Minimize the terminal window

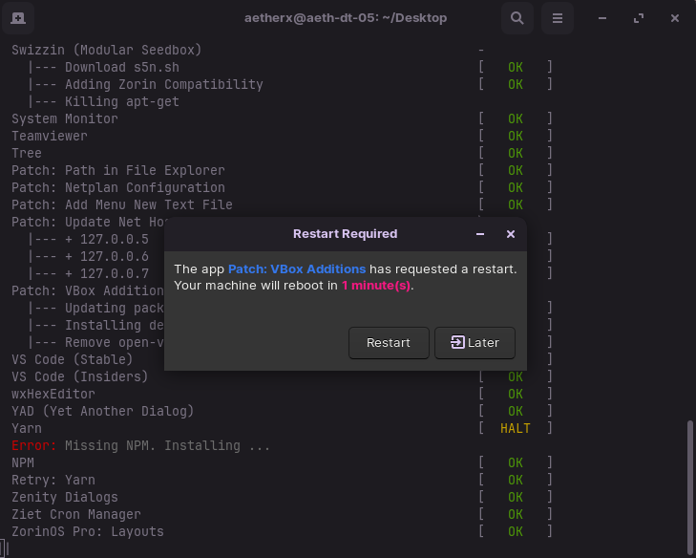pos(602,18)
